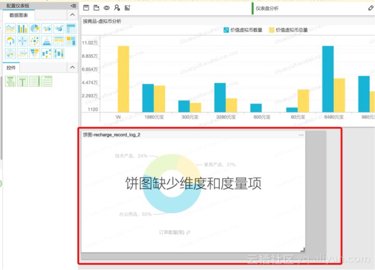Click the 订单数量(笔) label in pie widget
The height and width of the screenshot is (270, 375).
(x=172, y=232)
